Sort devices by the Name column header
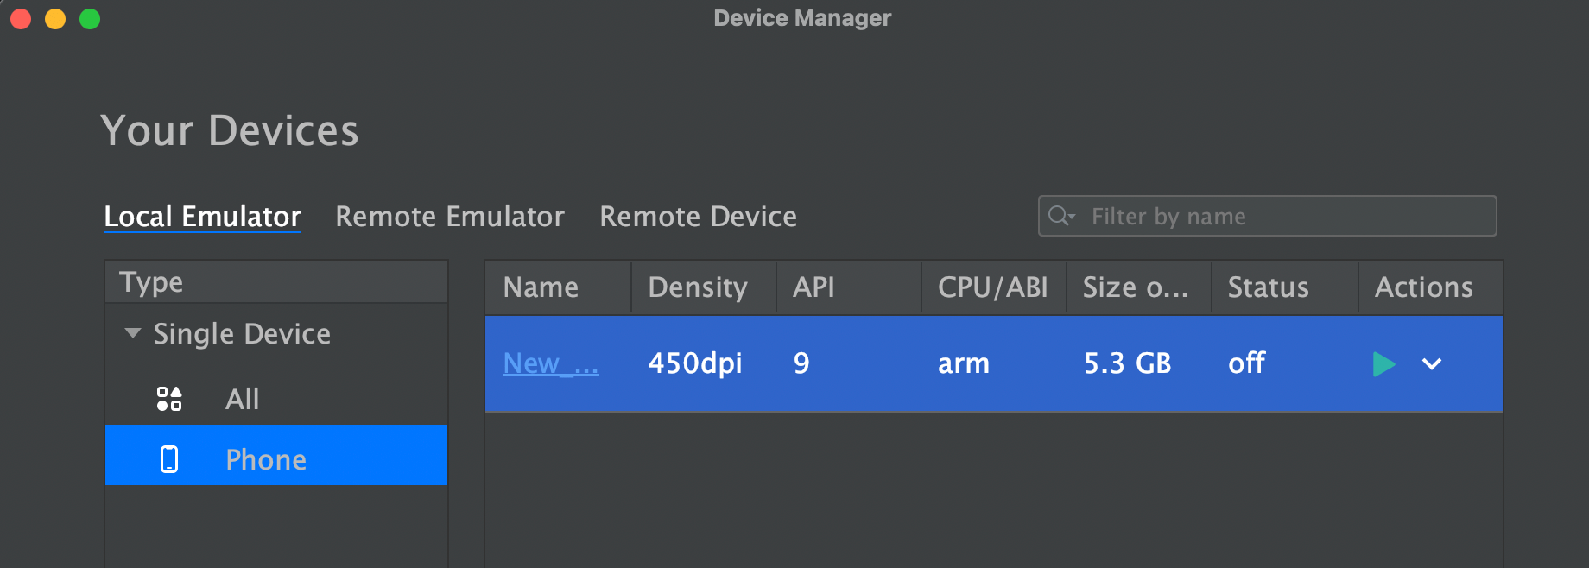The height and width of the screenshot is (568, 1589). click(541, 287)
